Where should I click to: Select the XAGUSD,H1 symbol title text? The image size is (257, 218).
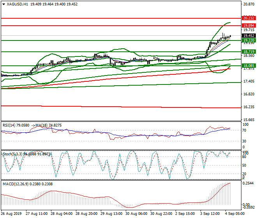click(18, 4)
